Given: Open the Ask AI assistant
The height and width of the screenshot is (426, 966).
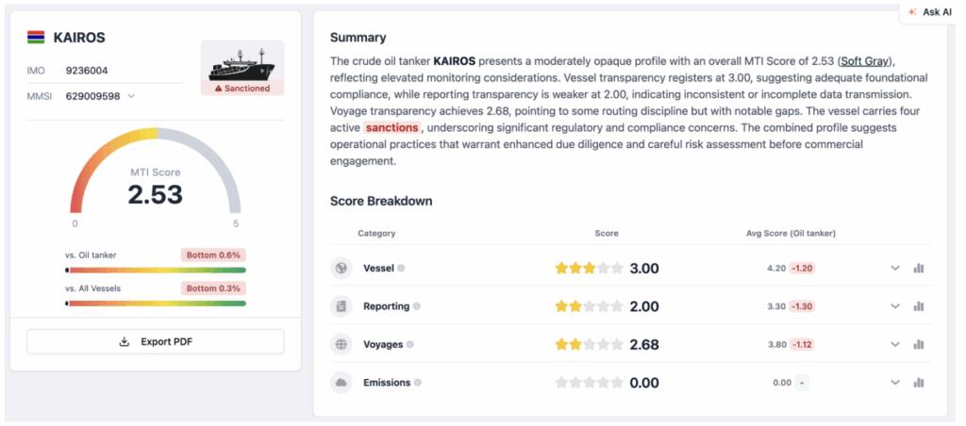Looking at the screenshot, I should [x=929, y=12].
